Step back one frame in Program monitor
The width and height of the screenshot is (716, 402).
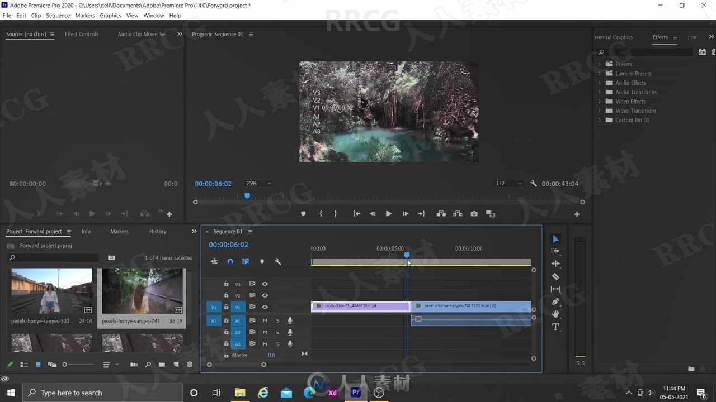tap(373, 214)
